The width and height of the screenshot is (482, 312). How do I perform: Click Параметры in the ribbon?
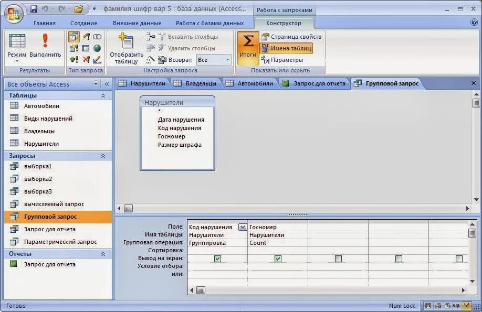click(282, 60)
